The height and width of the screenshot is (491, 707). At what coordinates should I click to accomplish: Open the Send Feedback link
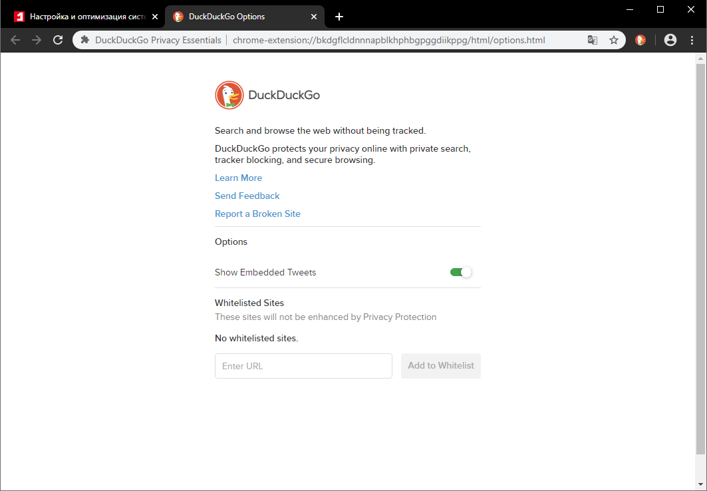(x=247, y=196)
